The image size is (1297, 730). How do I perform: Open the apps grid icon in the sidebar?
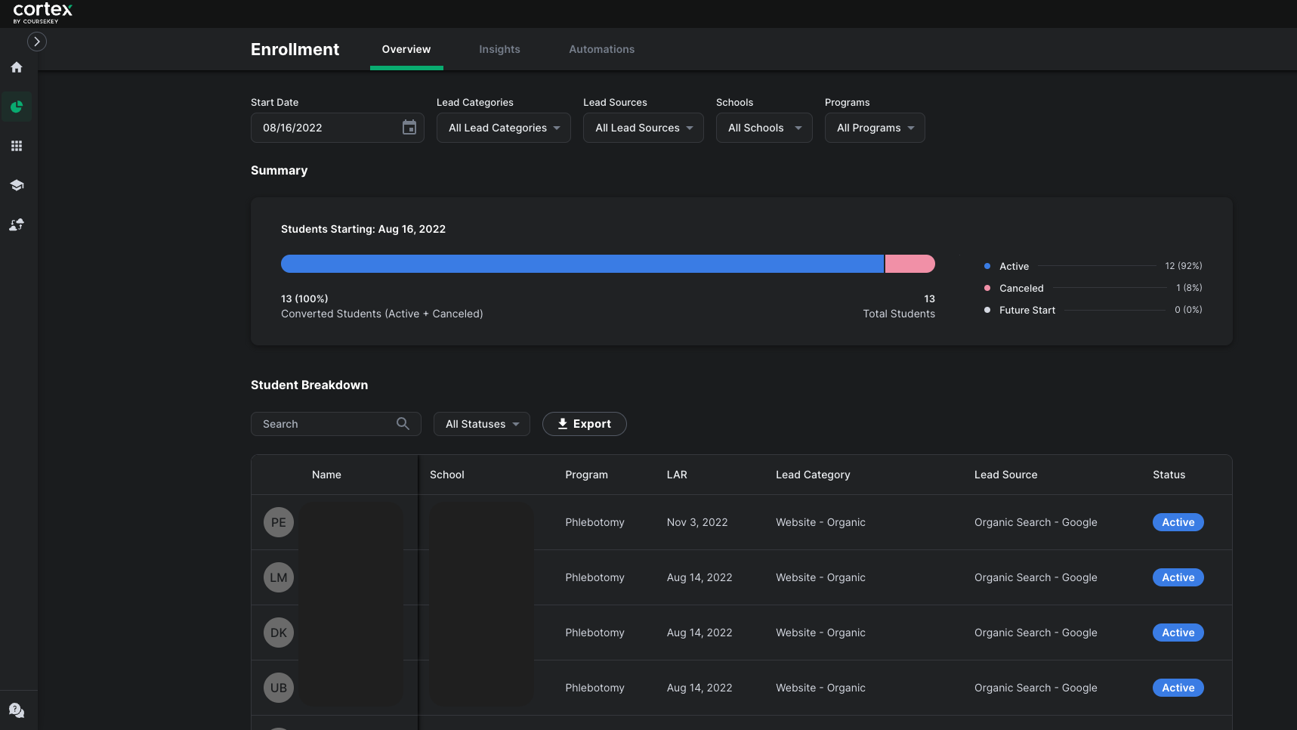17,146
